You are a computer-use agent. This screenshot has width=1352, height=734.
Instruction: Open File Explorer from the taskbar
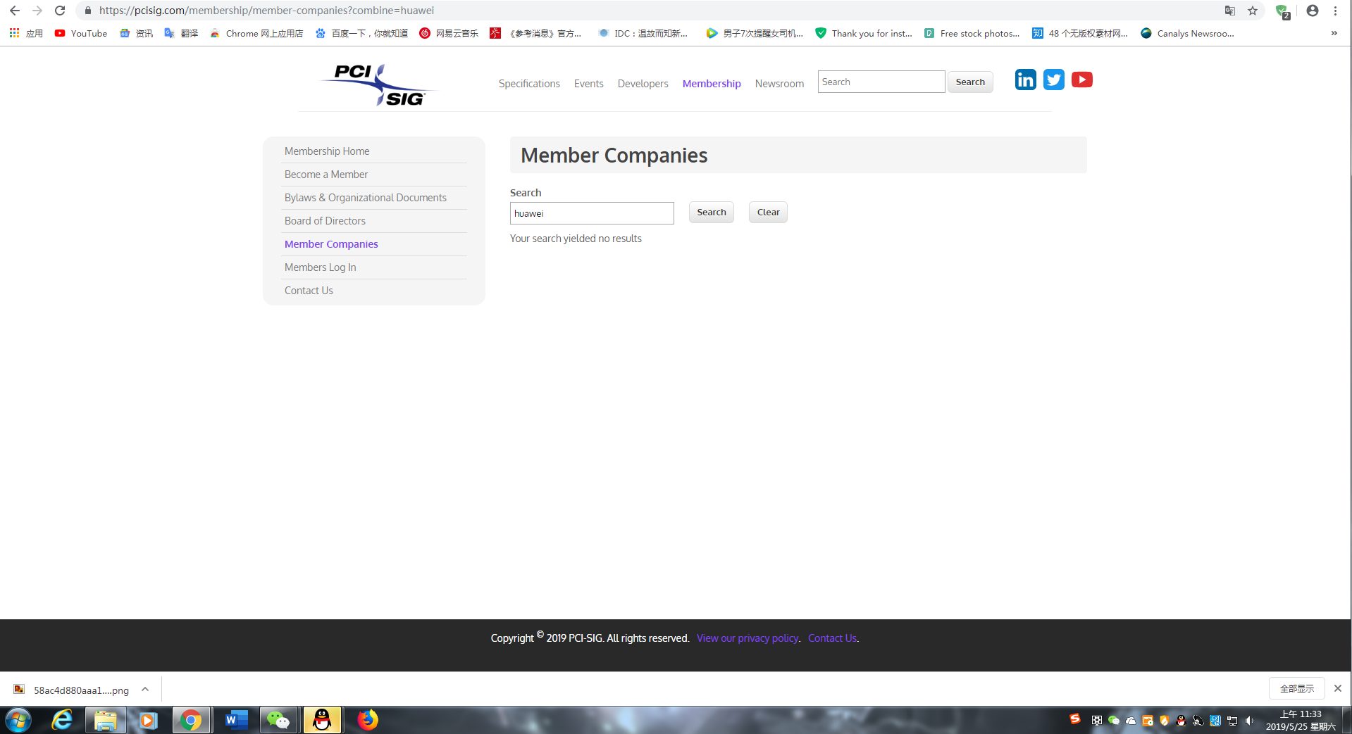tap(106, 720)
